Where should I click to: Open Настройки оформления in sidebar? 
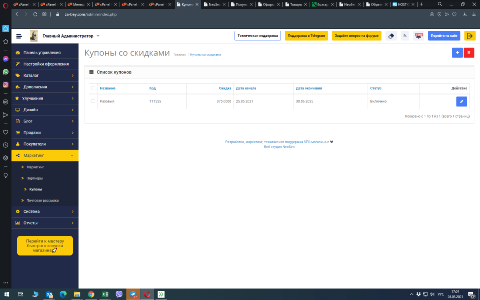tap(45, 64)
